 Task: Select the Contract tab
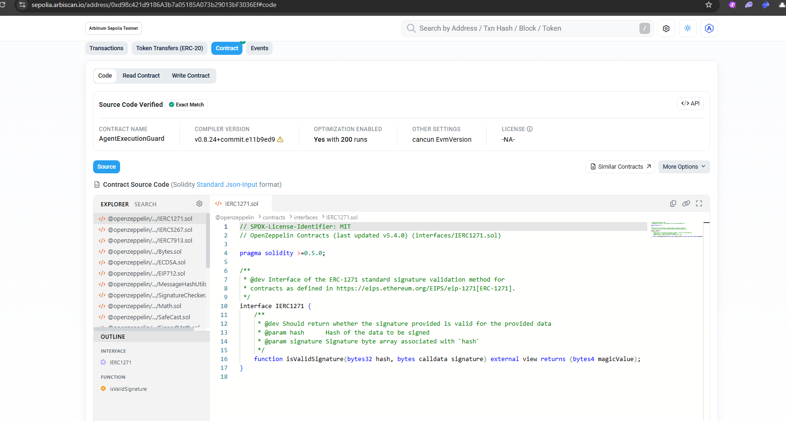227,48
